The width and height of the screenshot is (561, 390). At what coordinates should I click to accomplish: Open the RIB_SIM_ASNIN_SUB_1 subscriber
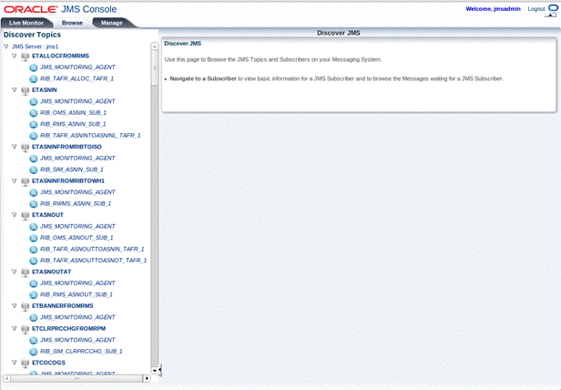72,169
